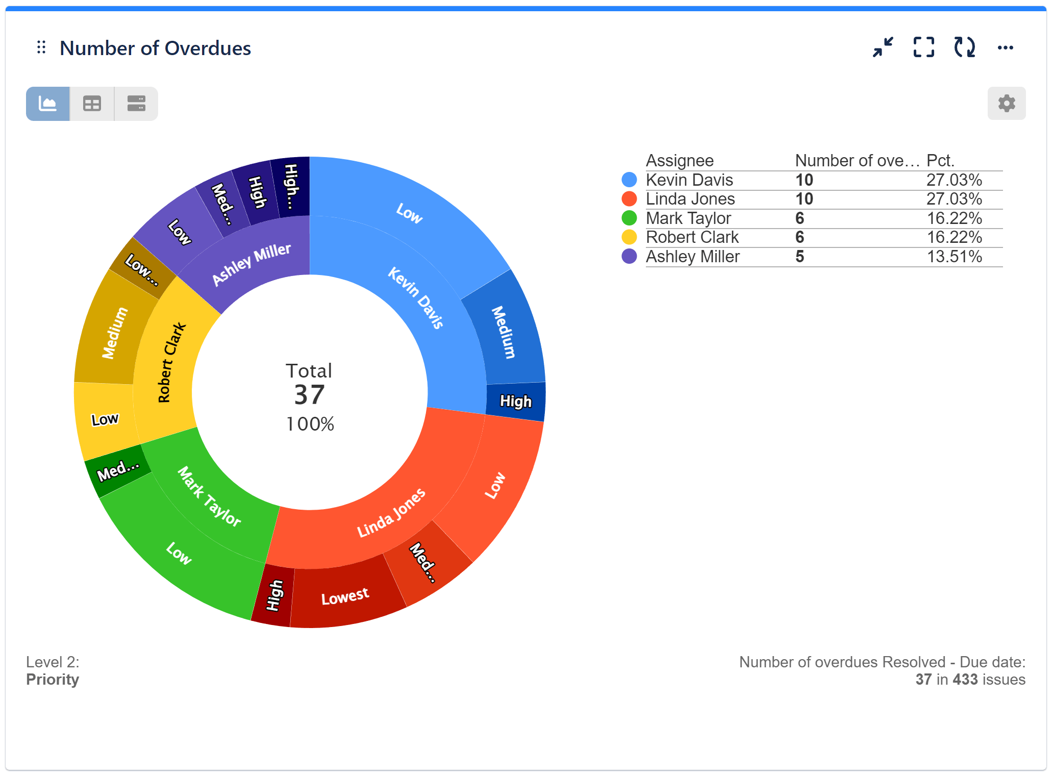Open the more options ellipsis menu

point(1006,47)
